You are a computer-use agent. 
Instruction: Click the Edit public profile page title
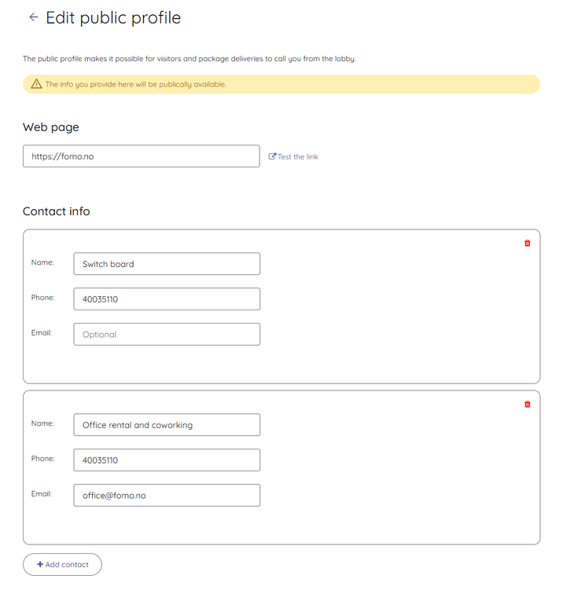[113, 17]
